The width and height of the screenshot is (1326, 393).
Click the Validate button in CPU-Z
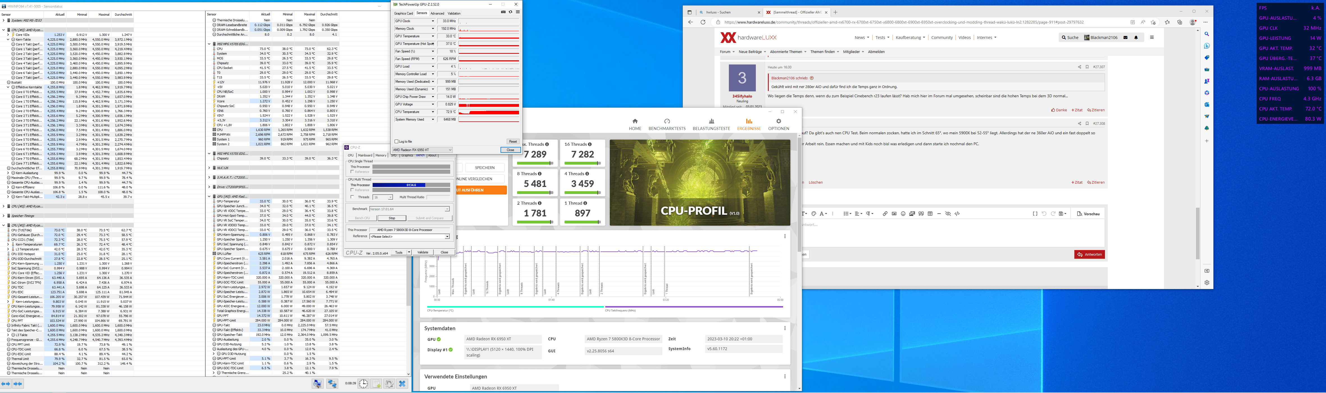click(423, 252)
